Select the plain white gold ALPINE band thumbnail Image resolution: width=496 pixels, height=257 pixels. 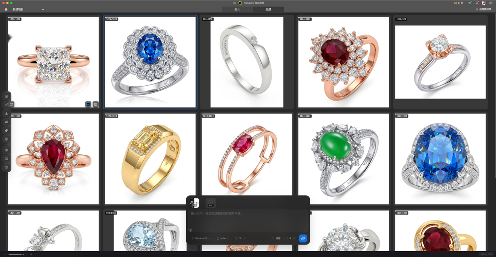tap(247, 62)
